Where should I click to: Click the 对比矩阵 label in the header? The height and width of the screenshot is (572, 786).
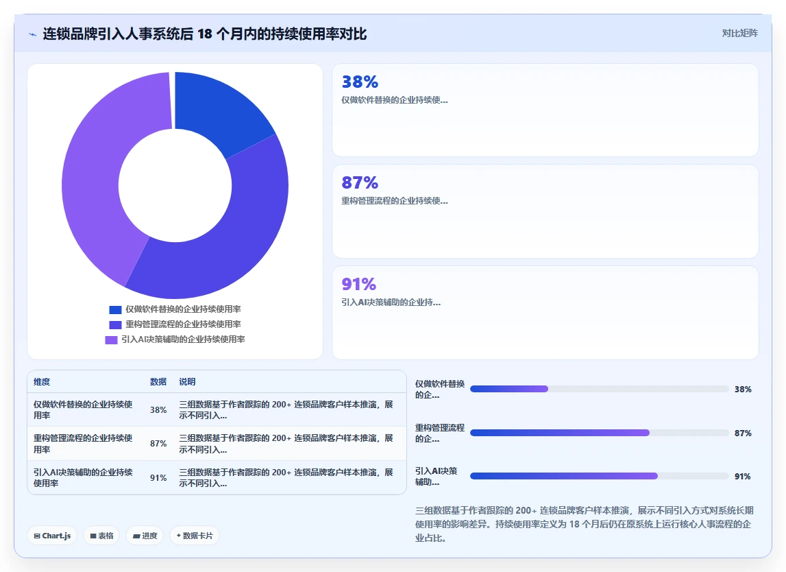[739, 33]
